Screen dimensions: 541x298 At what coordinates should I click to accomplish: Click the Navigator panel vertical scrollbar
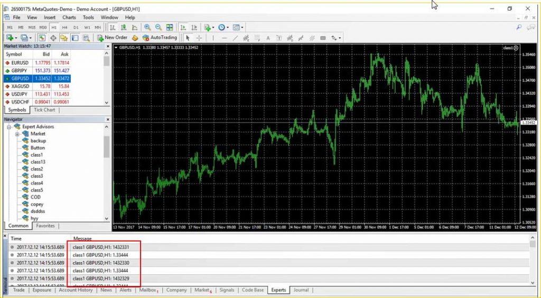[x=107, y=172]
